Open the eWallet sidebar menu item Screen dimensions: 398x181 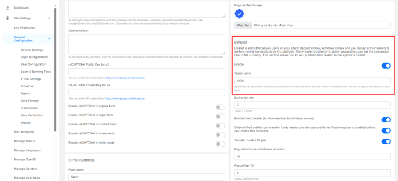(x=26, y=123)
